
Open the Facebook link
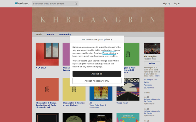coord(148,85)
